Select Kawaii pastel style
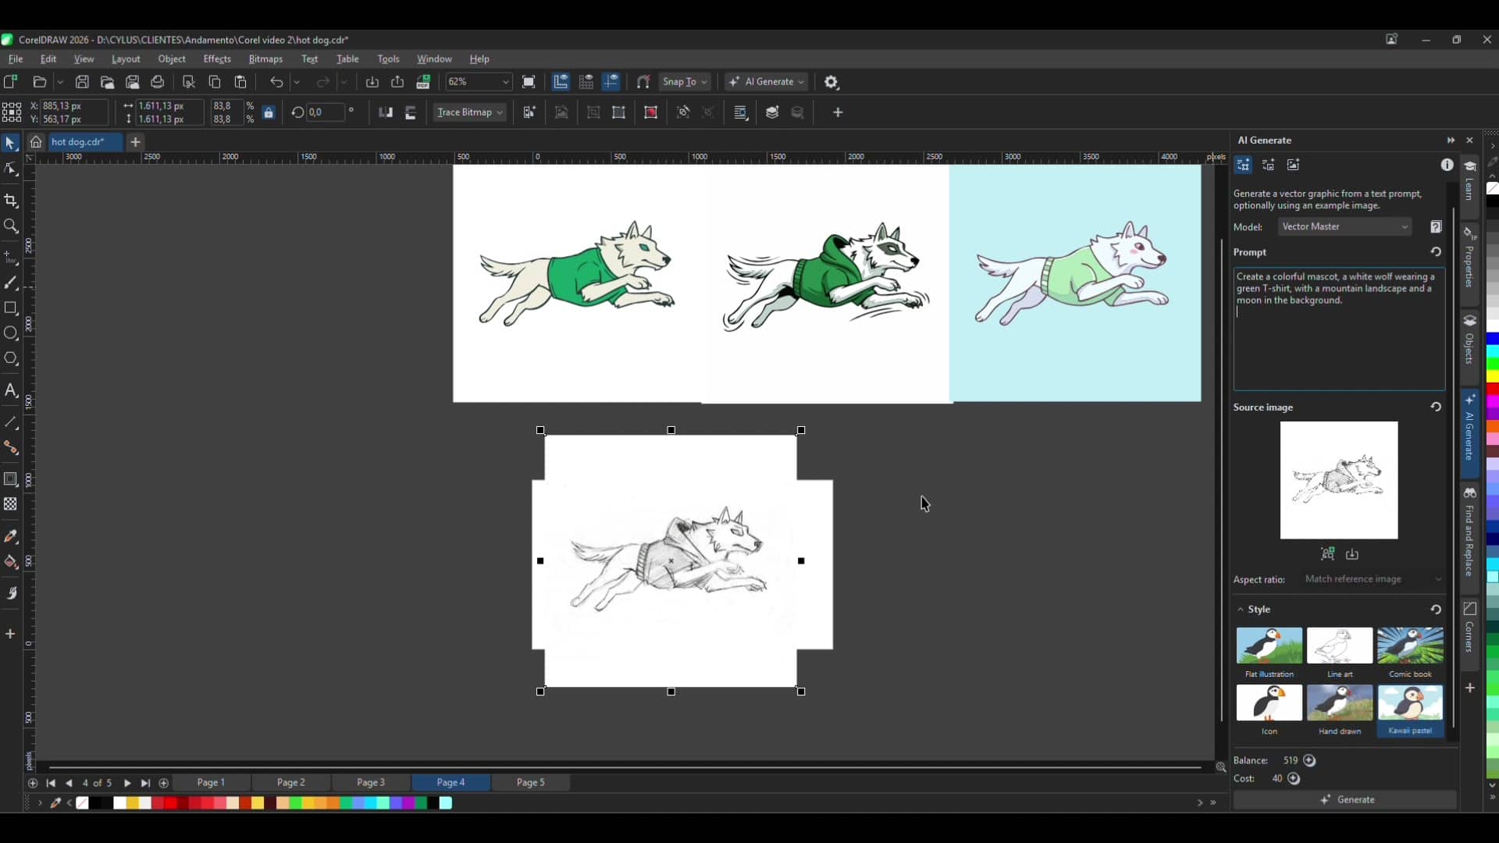Screen dimensions: 1499x843 1410,710
